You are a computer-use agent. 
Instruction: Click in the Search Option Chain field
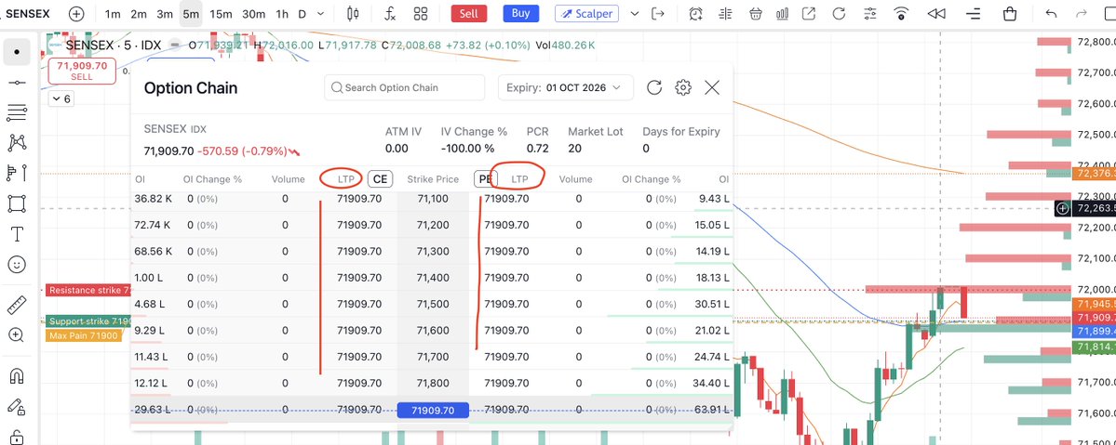pyautogui.click(x=404, y=87)
